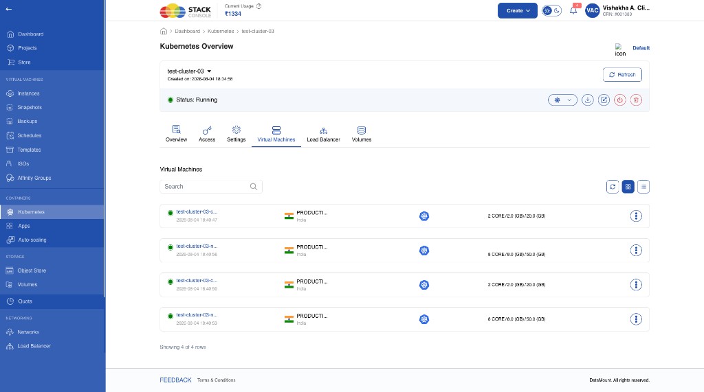Screen dimensions: 704x392
Task: Open Object Store section
Action: tap(32, 270)
